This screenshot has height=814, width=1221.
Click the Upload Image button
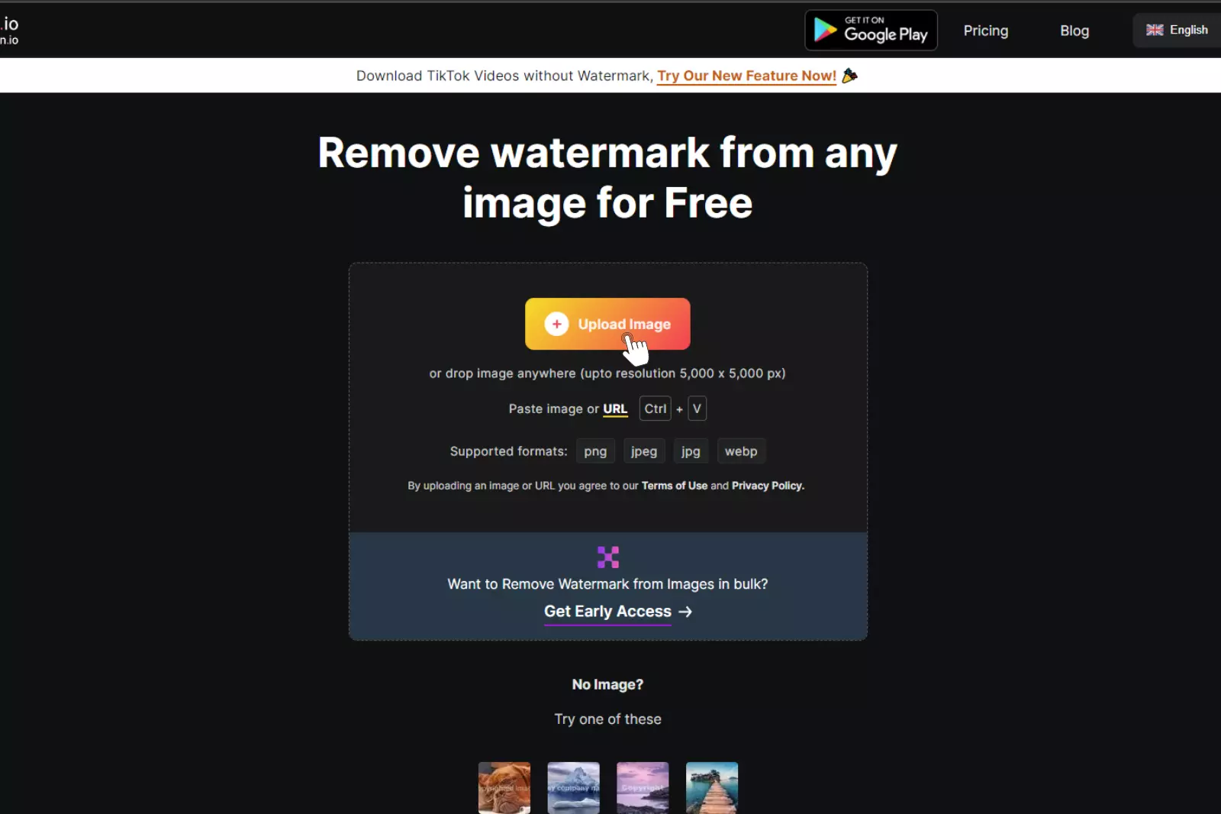pos(607,324)
